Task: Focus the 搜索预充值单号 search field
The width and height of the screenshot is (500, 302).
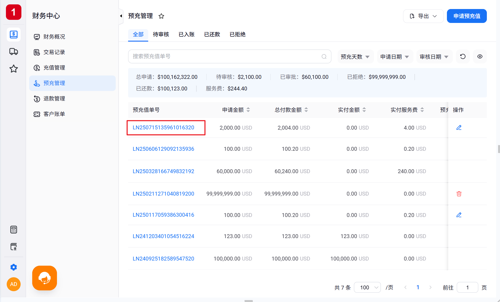Action: point(230,56)
